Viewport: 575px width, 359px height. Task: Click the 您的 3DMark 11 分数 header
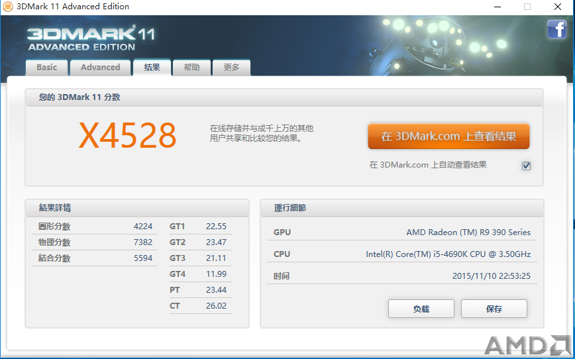[x=284, y=97]
